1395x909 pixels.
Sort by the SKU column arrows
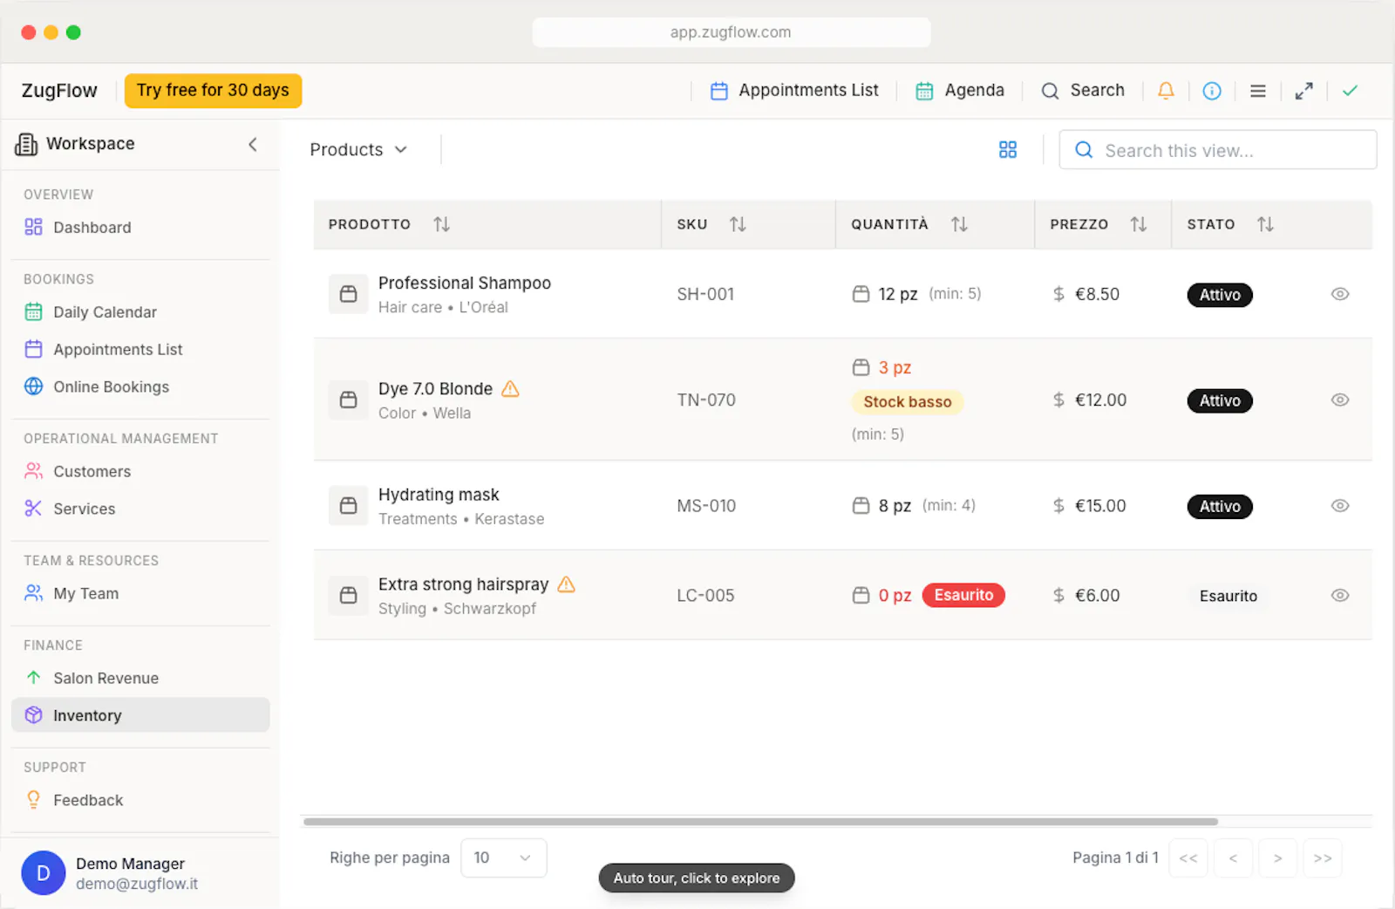point(738,224)
